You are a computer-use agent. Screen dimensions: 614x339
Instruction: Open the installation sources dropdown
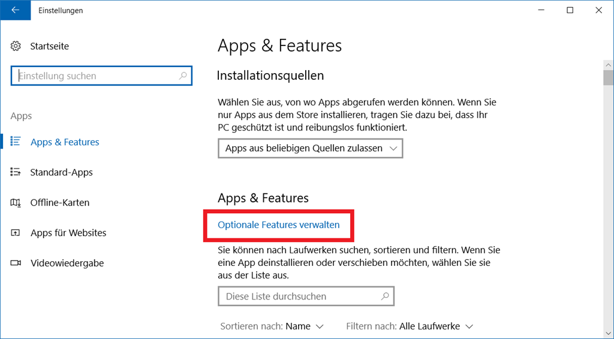click(x=310, y=148)
